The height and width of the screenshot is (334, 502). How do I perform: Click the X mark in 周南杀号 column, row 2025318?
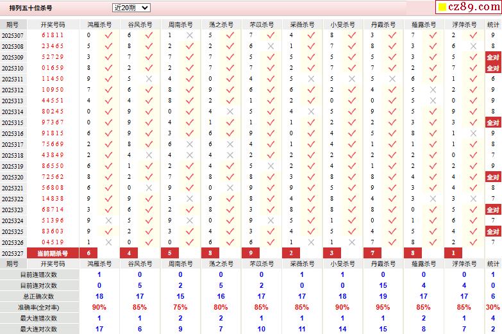pyautogui.click(x=190, y=155)
